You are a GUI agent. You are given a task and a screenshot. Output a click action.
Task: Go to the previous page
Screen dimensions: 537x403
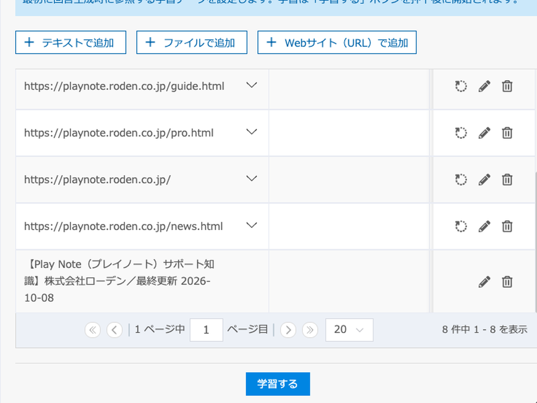pos(115,330)
